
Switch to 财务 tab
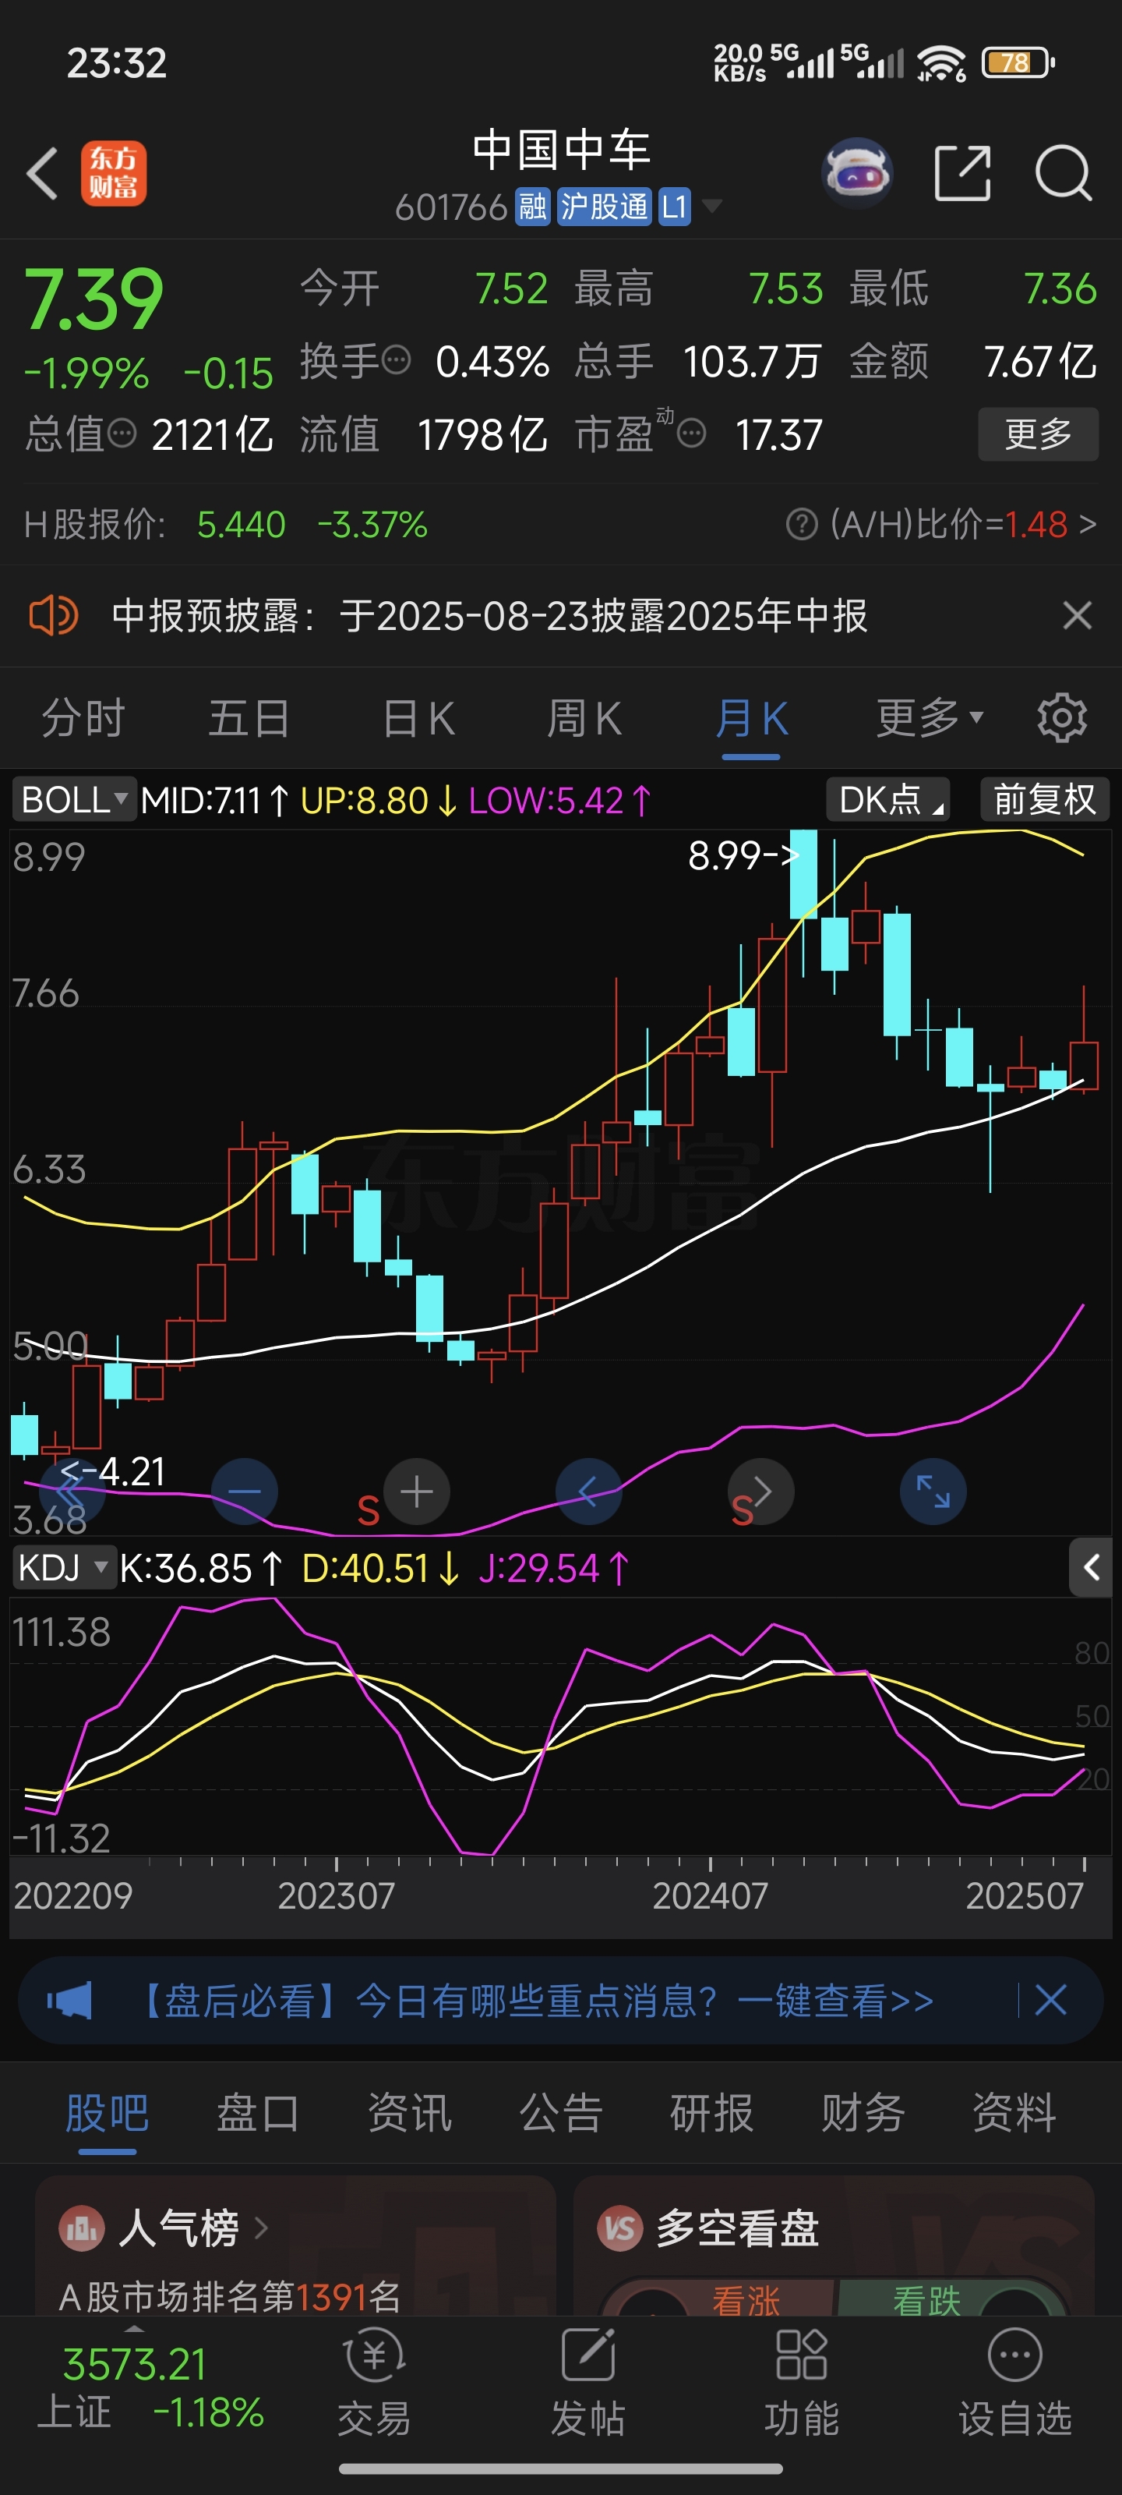point(863,2112)
